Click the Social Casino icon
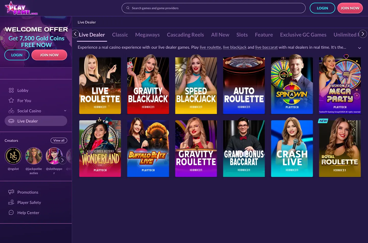368x243 pixels. (x=11, y=111)
